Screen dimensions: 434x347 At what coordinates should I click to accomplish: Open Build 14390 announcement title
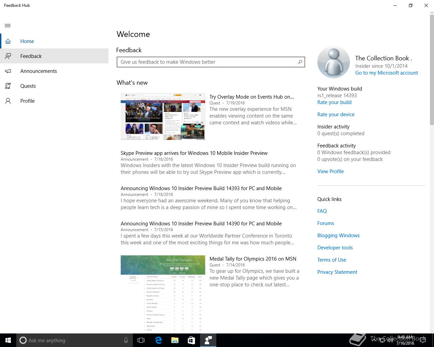point(201,224)
